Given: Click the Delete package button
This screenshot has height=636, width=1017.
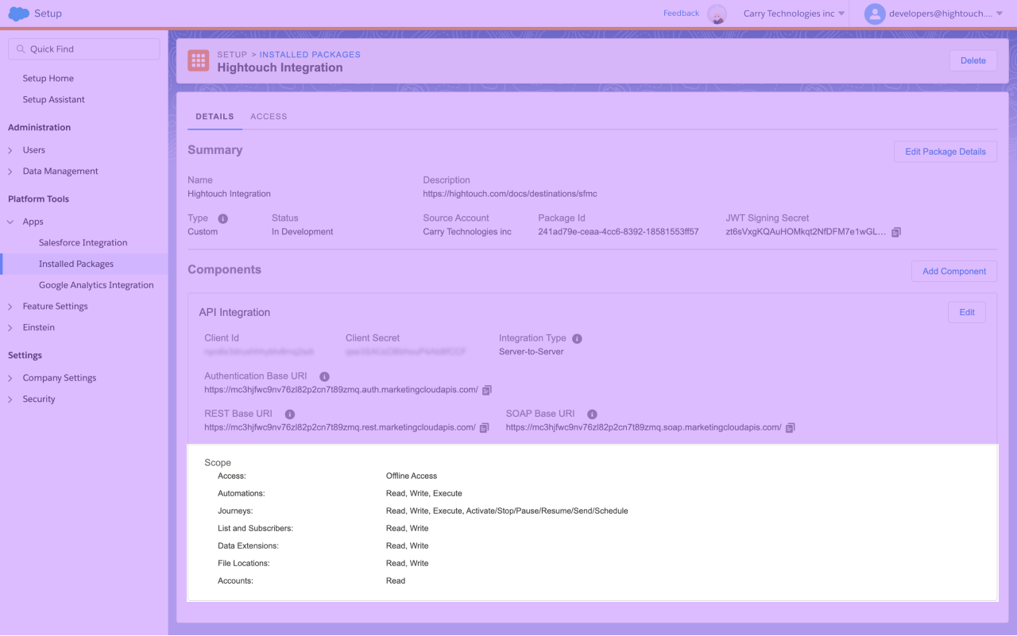Looking at the screenshot, I should point(973,60).
